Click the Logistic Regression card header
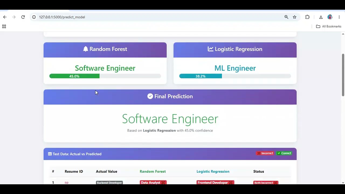Screen dimensions: 345x194 click(235, 50)
